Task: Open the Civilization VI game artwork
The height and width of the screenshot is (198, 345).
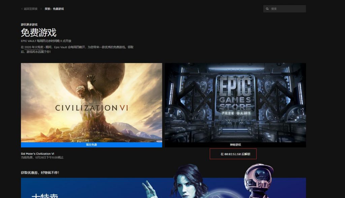Action: point(92,103)
